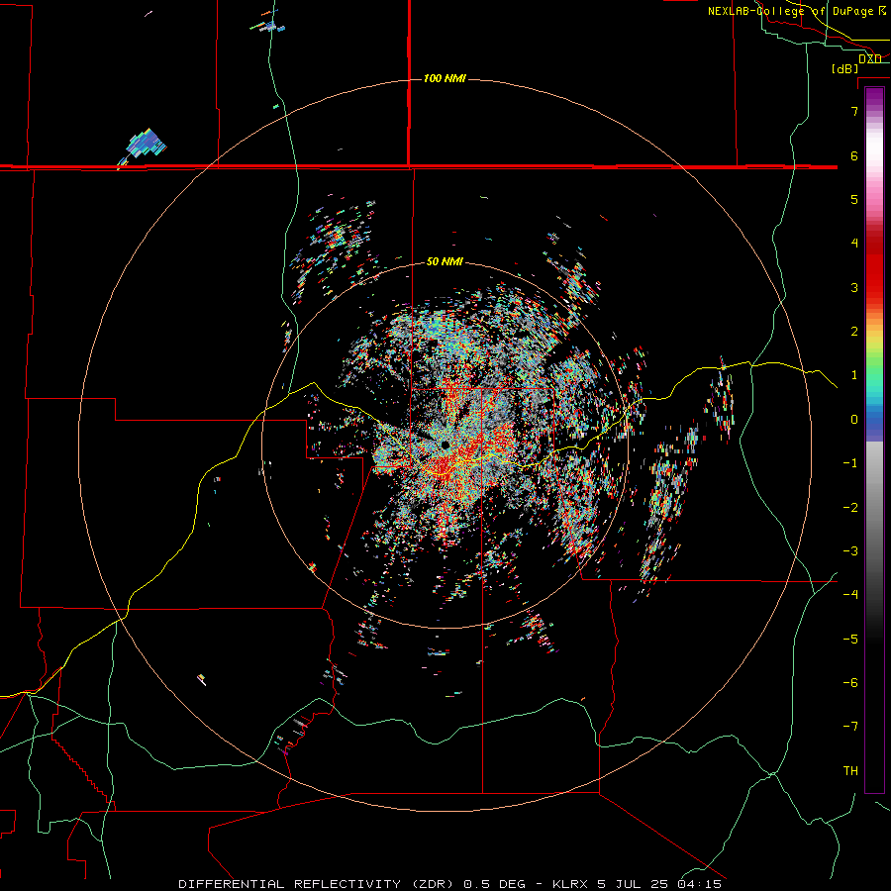This screenshot has height=891, width=891.
Task: Click the -2 tick label on the scale
Action: pos(850,508)
